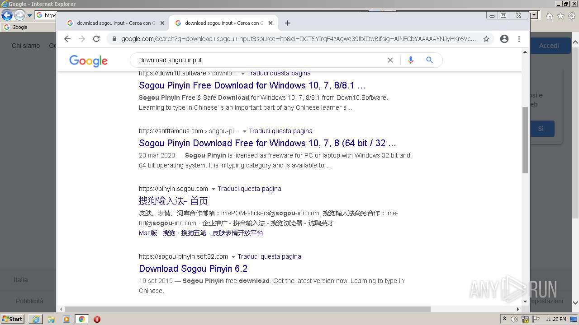
Task: Click the Chrome address bar URL
Action: 299,39
